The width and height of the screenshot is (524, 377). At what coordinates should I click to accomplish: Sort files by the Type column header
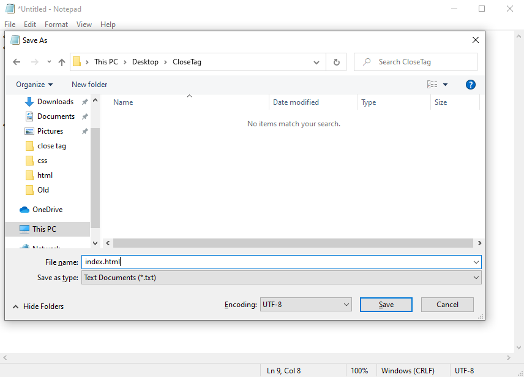[x=369, y=102]
